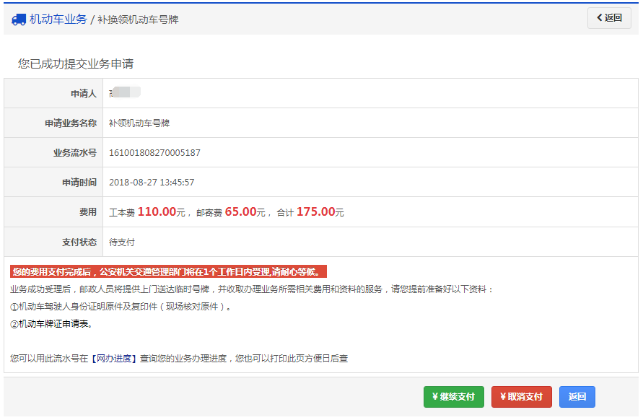Image resolution: width=643 pixels, height=420 pixels.
Task: Click the 待支付 payment status value
Action: click(x=122, y=242)
